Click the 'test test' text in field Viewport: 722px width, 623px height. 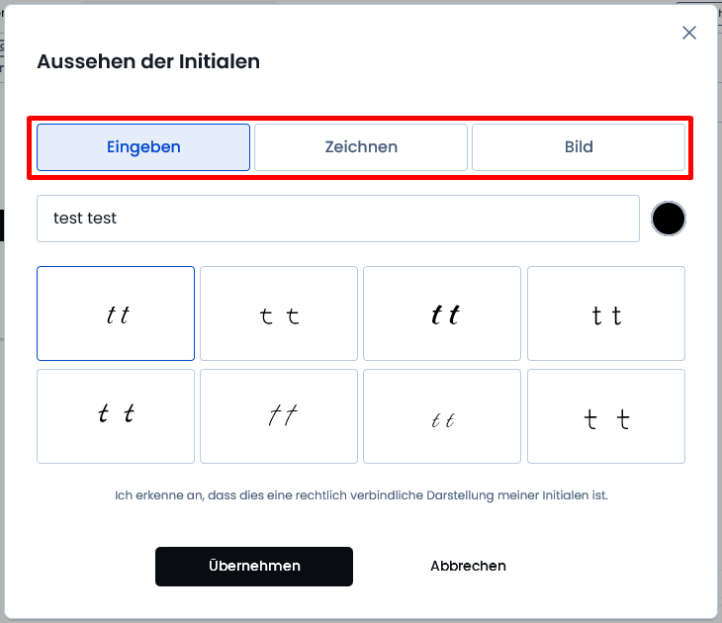click(85, 219)
